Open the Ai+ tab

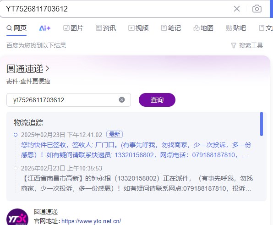coord(45,28)
